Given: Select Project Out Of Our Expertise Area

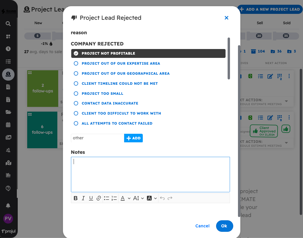Looking at the screenshot, I should point(121,63).
